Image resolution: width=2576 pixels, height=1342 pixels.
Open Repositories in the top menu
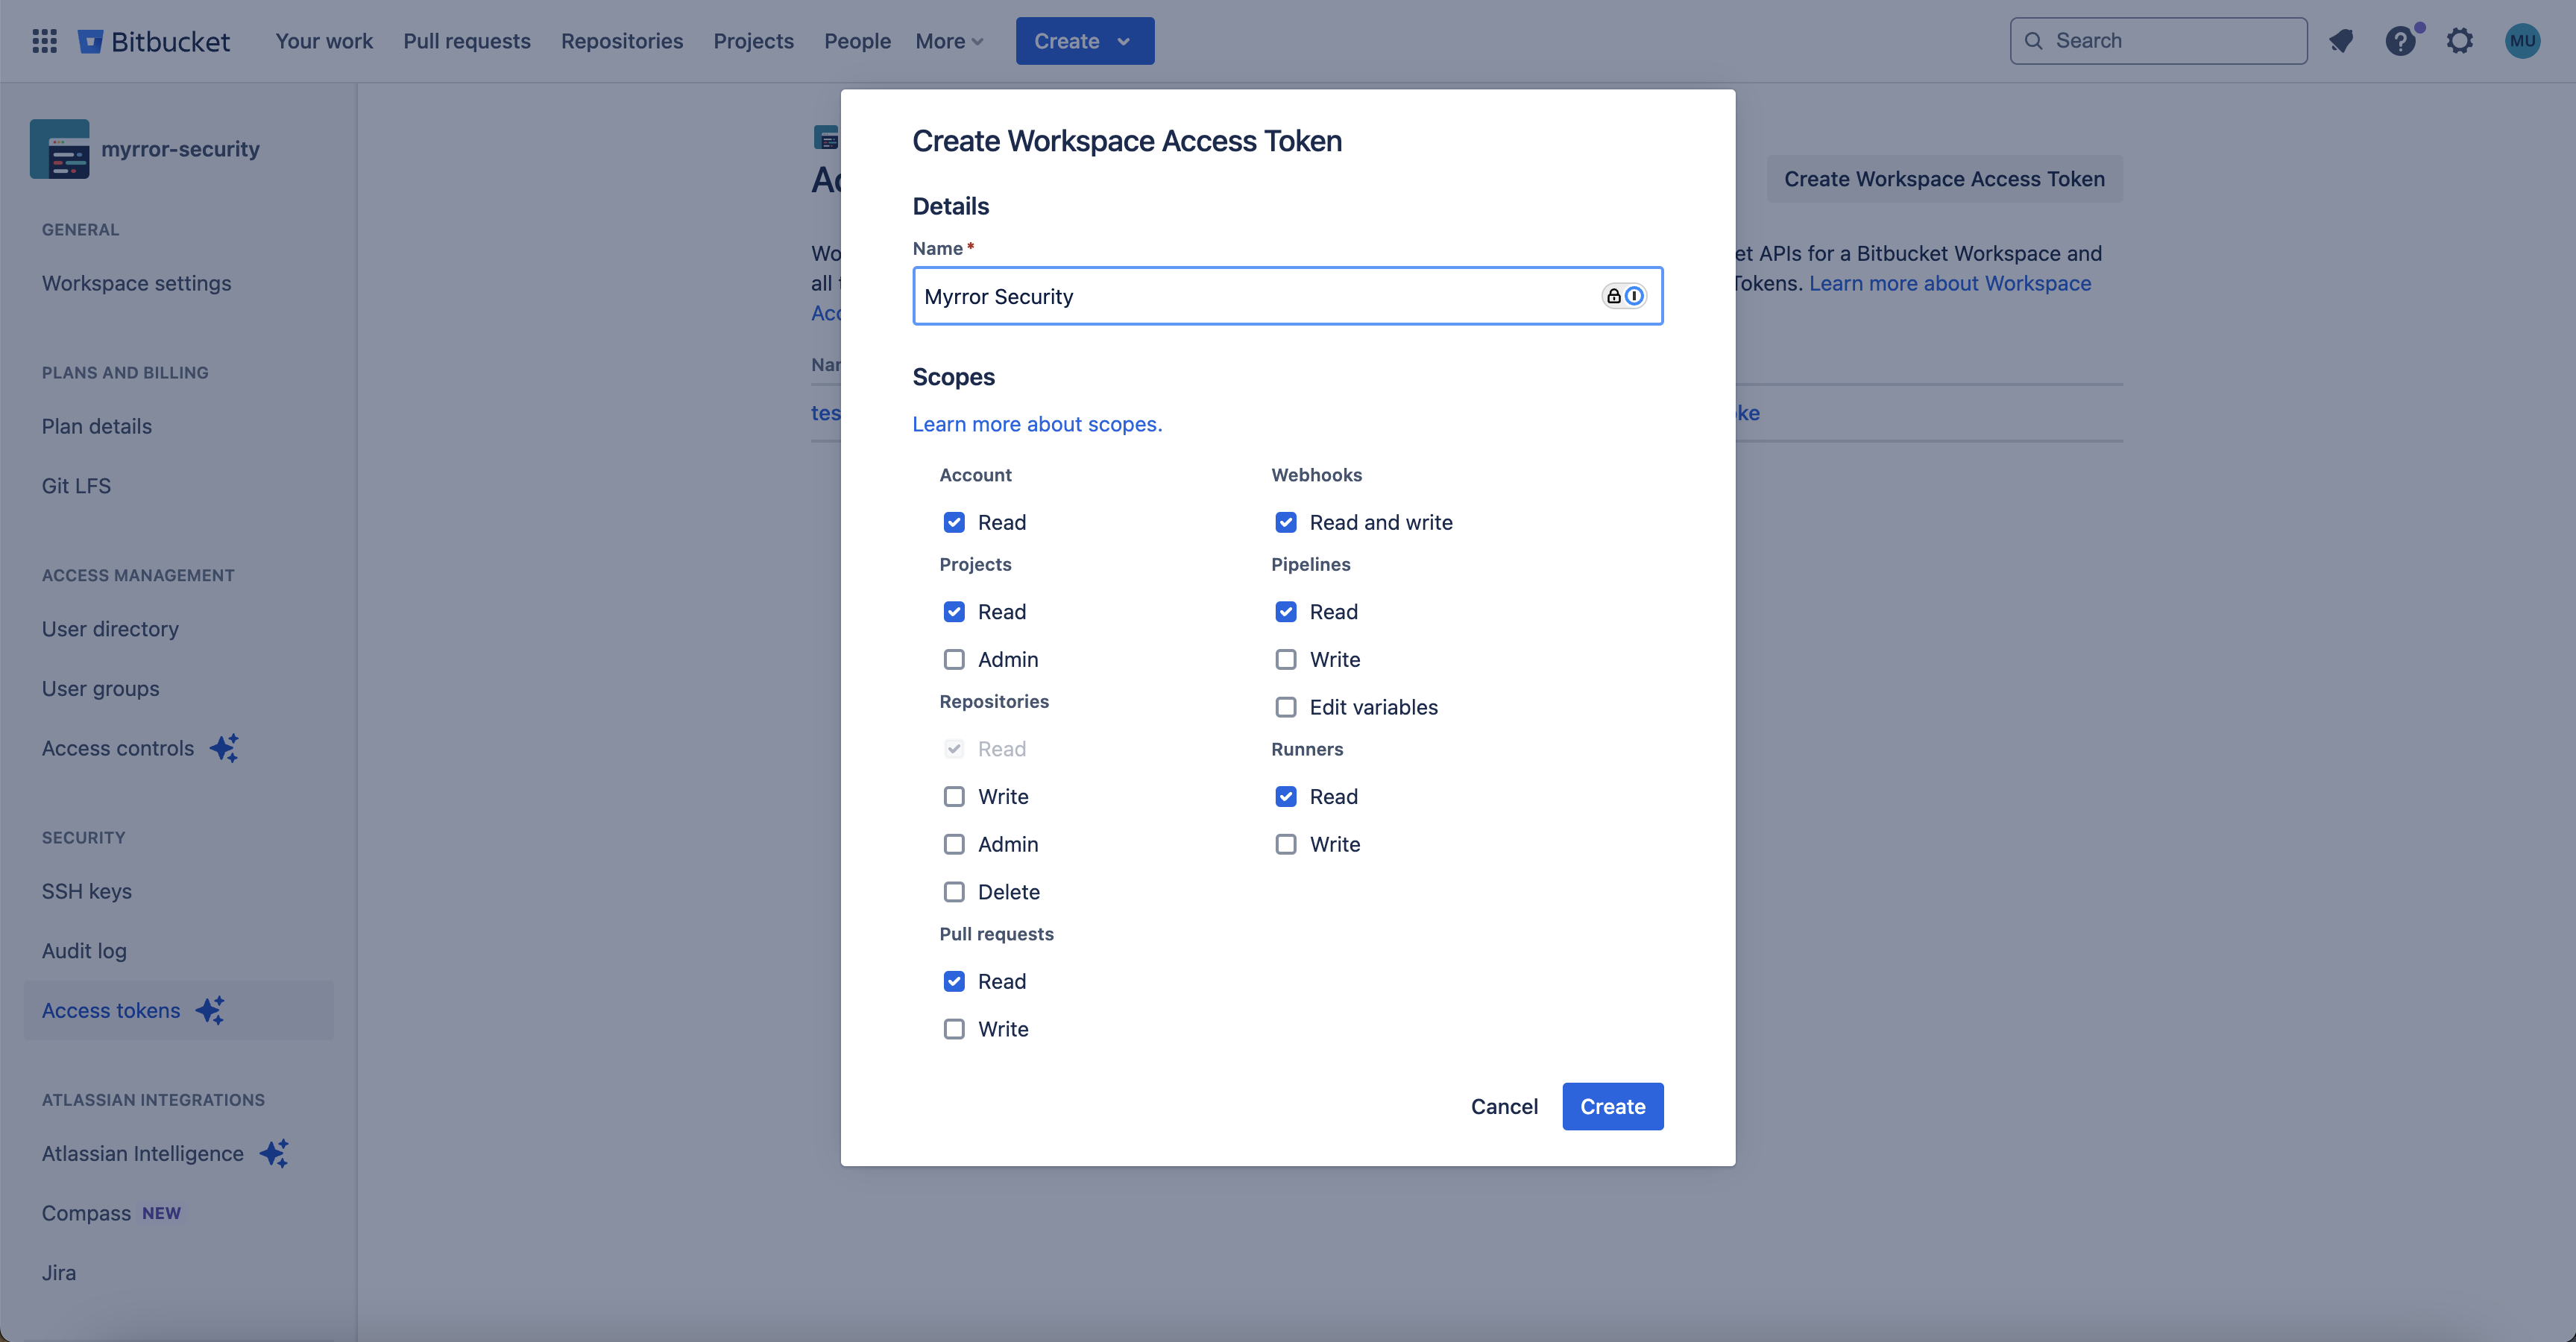coord(622,41)
